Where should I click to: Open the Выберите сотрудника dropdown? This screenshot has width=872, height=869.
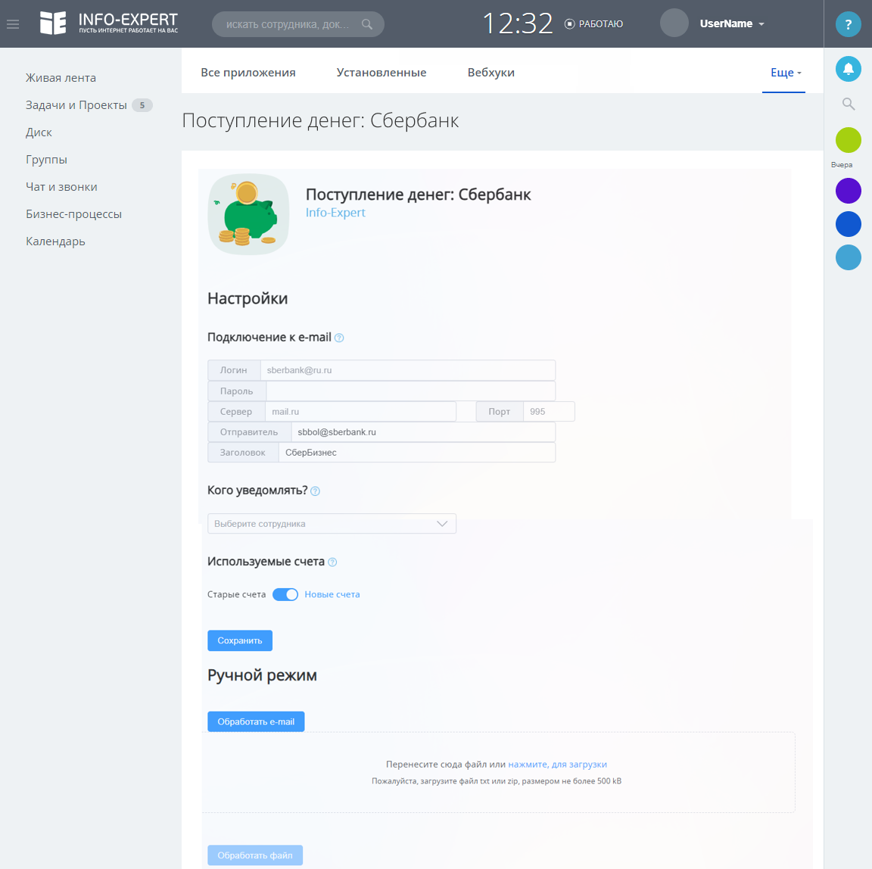pyautogui.click(x=332, y=524)
